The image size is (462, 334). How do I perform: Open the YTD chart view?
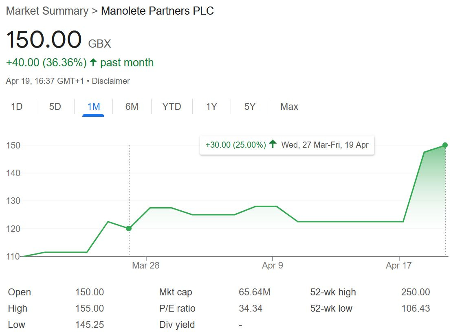click(x=172, y=106)
